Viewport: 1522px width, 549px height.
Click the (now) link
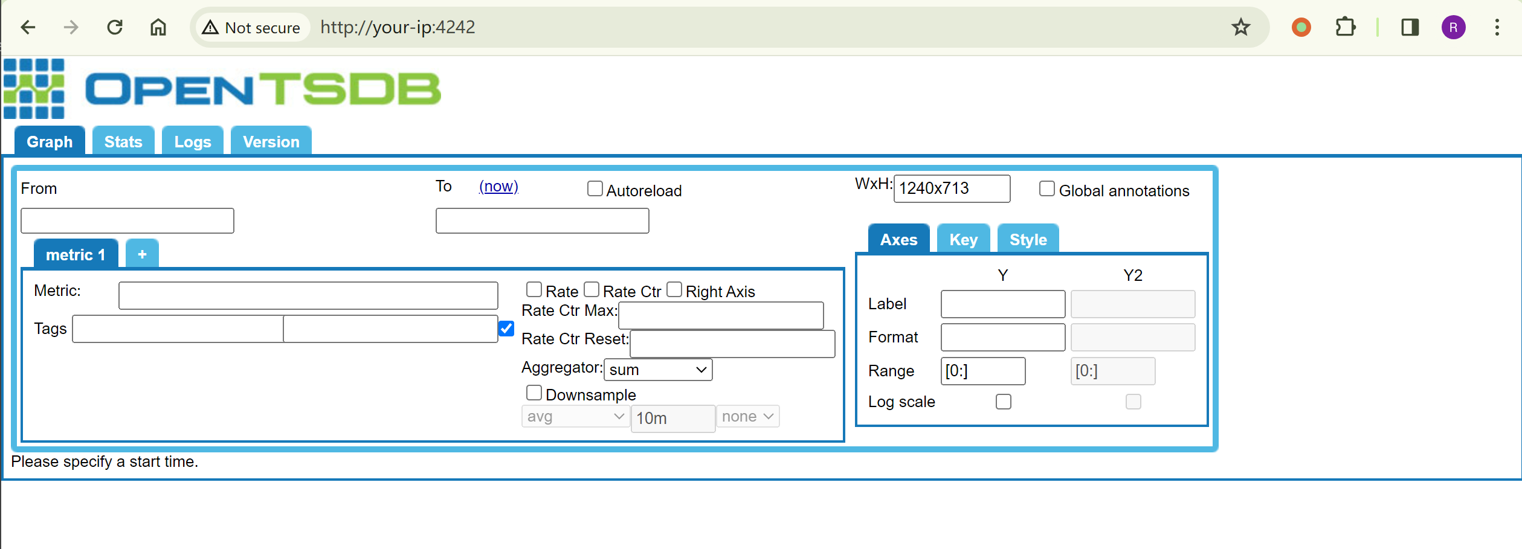pyautogui.click(x=498, y=186)
